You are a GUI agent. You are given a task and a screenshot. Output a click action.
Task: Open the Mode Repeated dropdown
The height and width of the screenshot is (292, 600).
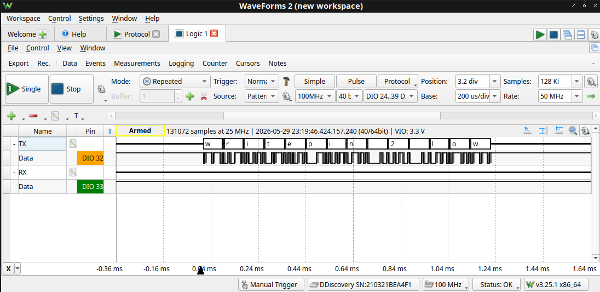tap(175, 82)
